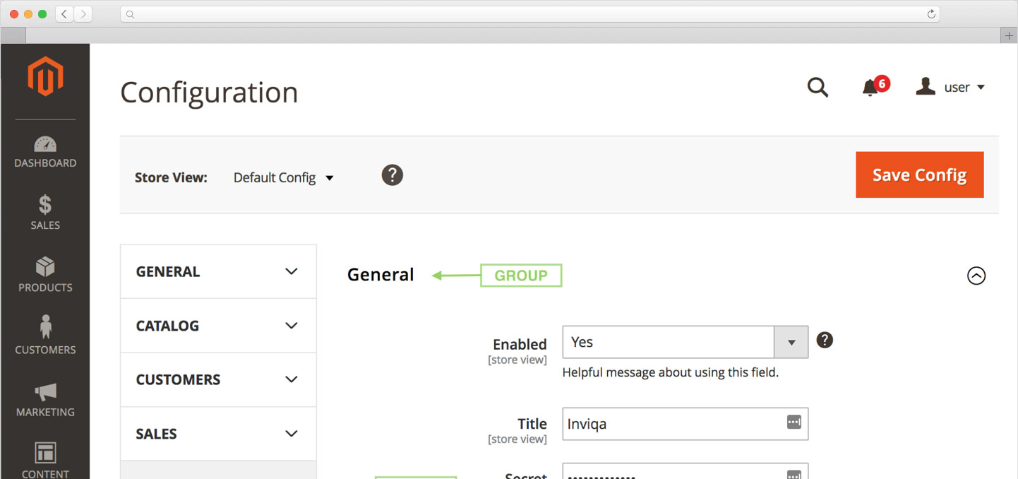
Task: Expand the CATALOG configuration section
Action: click(217, 325)
